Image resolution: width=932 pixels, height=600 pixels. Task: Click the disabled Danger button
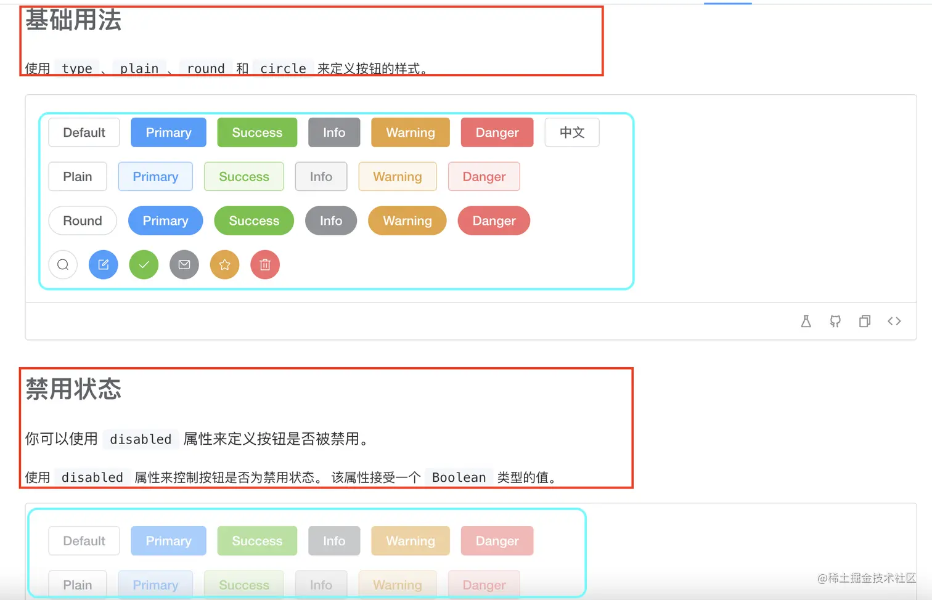point(497,540)
